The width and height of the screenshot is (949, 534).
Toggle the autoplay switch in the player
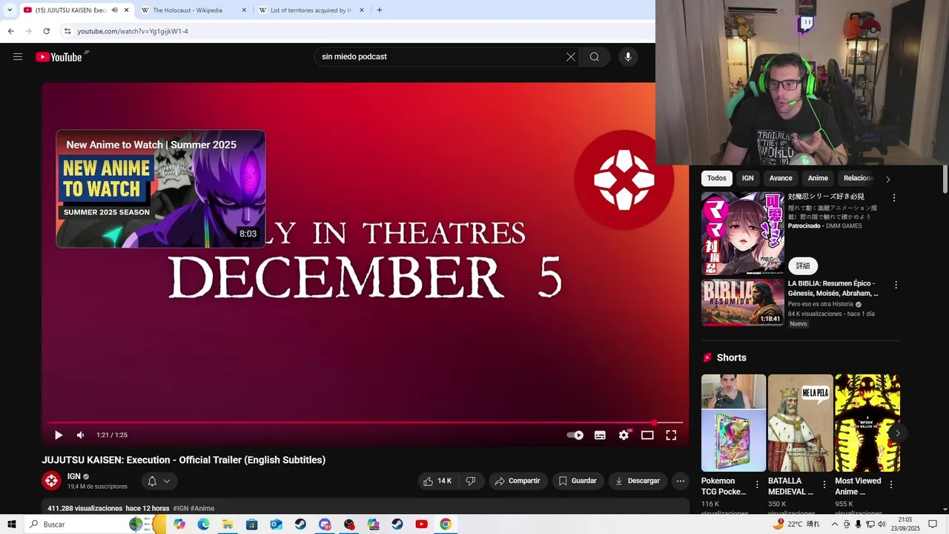tap(575, 435)
